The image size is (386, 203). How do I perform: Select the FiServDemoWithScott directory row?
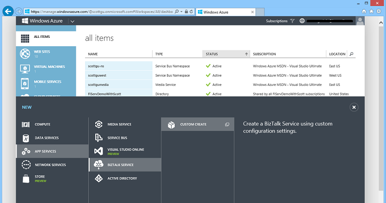pyautogui.click(x=221, y=93)
